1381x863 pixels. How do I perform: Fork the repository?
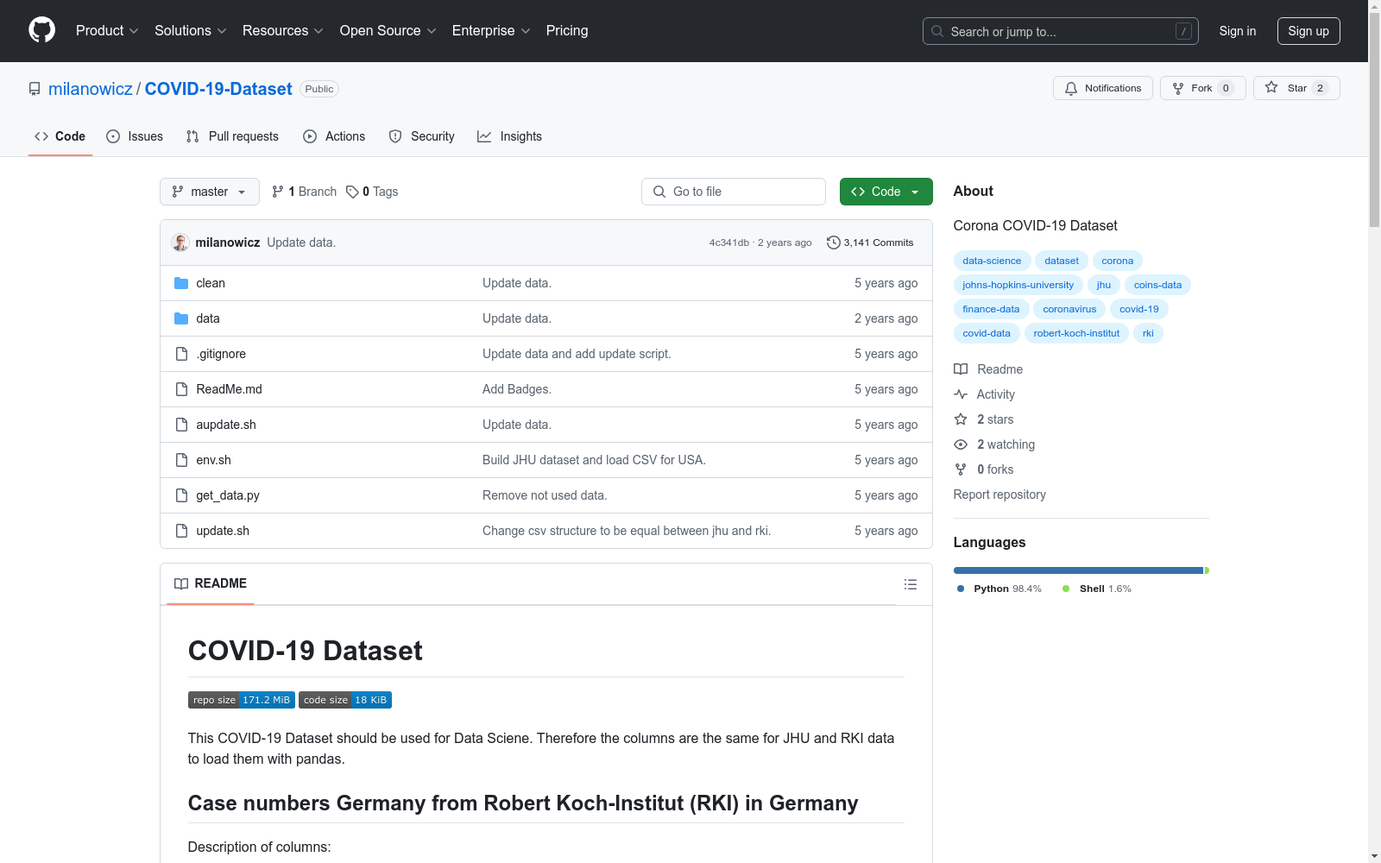point(1202,88)
